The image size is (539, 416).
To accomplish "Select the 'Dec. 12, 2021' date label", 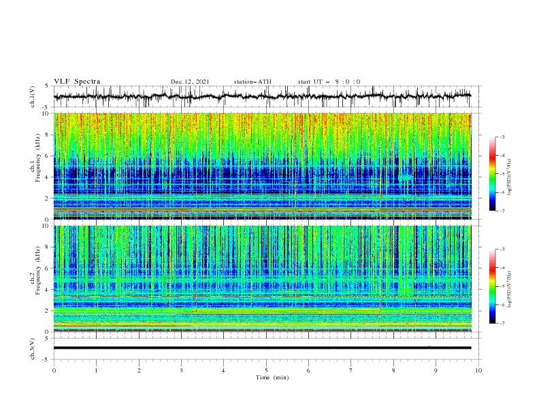I will pos(190,82).
